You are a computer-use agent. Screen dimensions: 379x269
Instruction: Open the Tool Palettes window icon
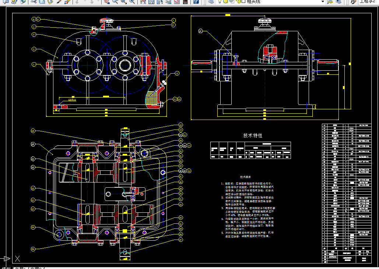click(x=160, y=2)
